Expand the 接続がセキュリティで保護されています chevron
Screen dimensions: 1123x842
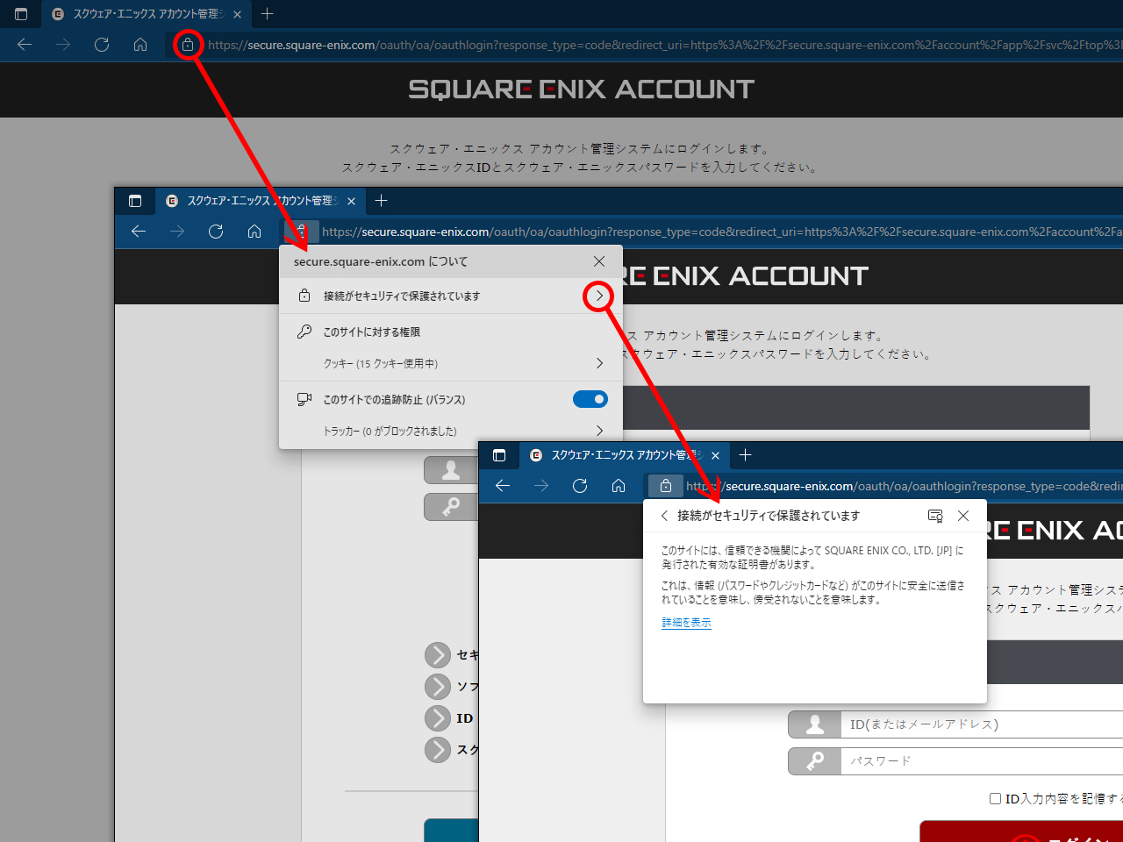599,296
